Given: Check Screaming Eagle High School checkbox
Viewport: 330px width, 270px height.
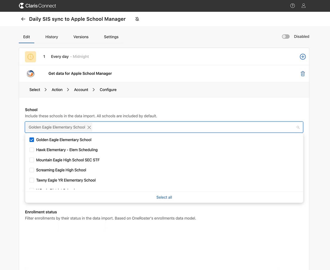Looking at the screenshot, I should tap(32, 170).
